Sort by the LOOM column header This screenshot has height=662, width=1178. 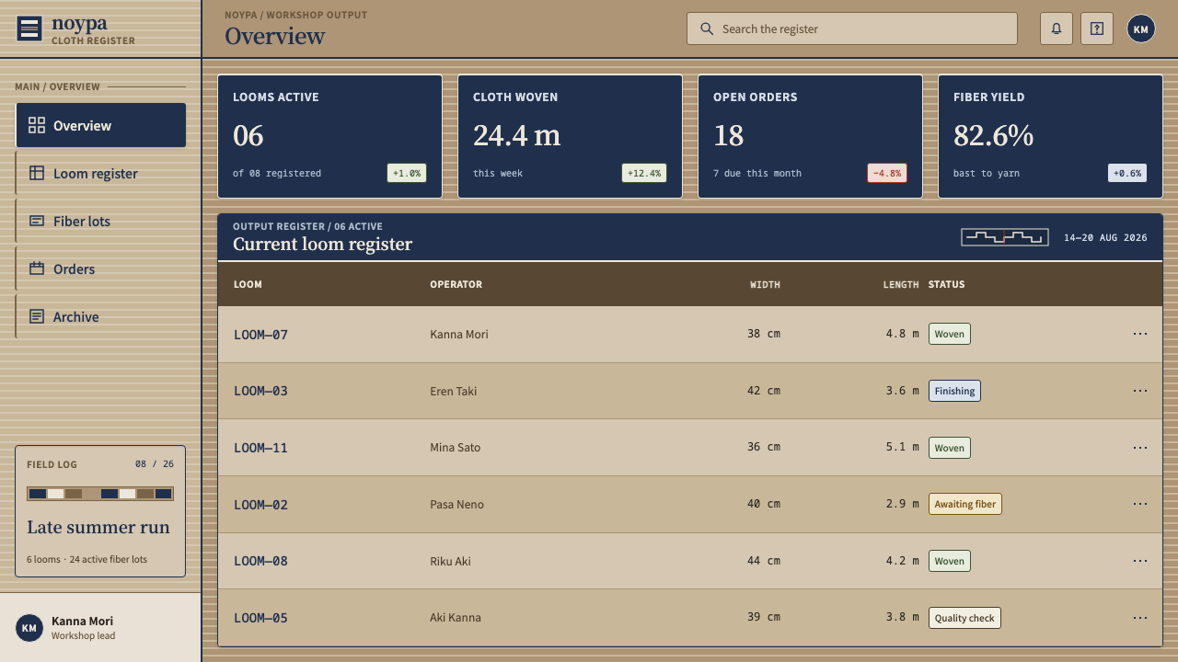248,284
